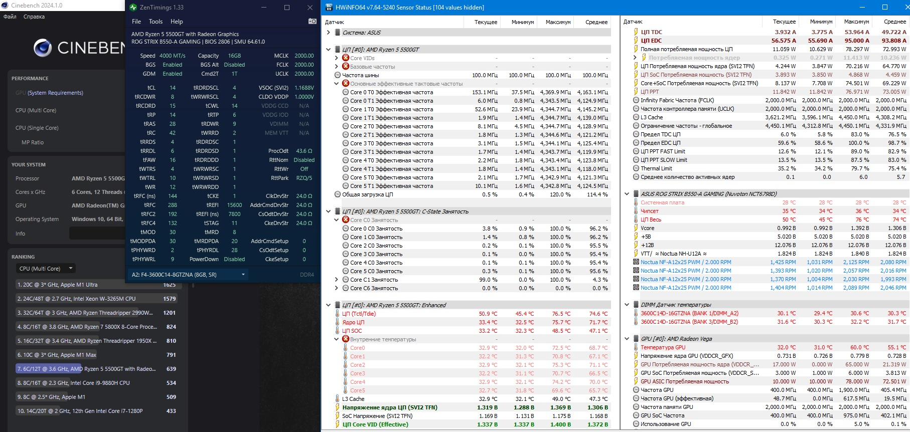Expand the Потребляемая мощность ядер node
This screenshot has width=910, height=432.
pos(635,58)
